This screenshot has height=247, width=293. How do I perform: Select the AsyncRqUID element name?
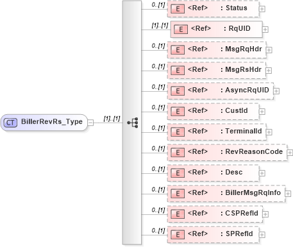(247, 90)
